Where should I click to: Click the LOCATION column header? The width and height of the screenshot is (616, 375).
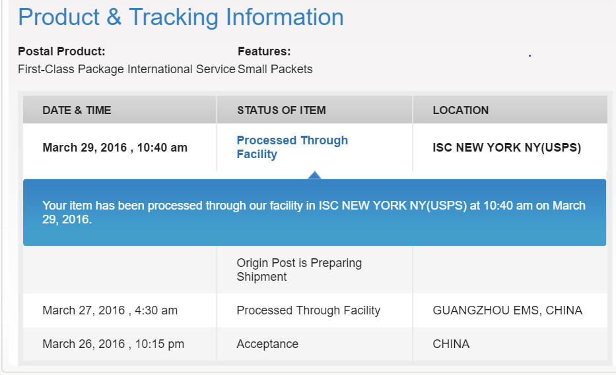(461, 110)
